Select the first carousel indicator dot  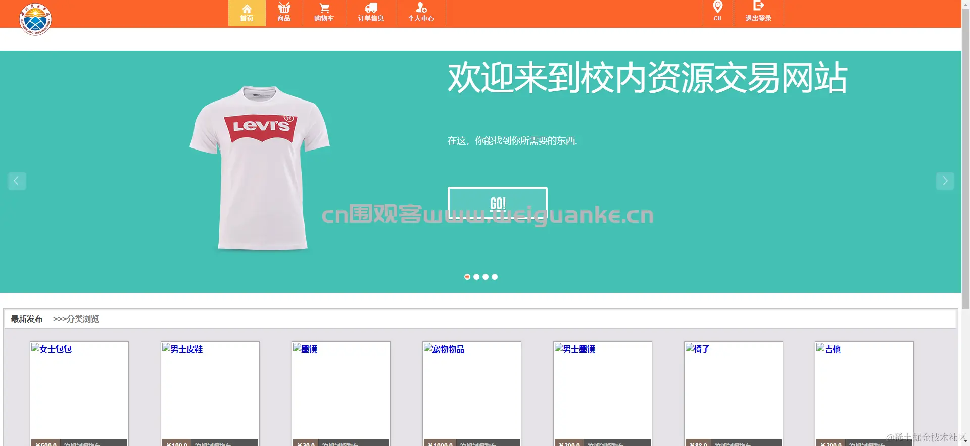pos(467,277)
